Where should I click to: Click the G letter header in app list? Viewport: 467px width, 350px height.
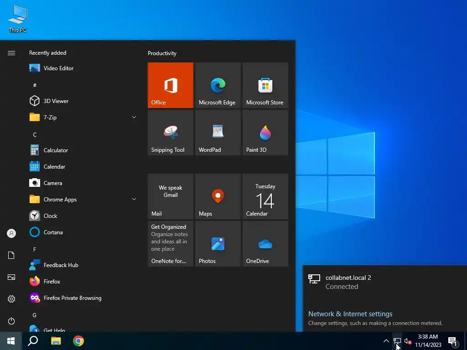(x=35, y=315)
